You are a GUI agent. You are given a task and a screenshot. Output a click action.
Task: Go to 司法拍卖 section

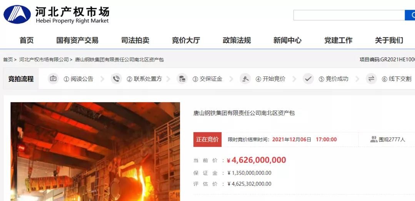tap(135, 40)
